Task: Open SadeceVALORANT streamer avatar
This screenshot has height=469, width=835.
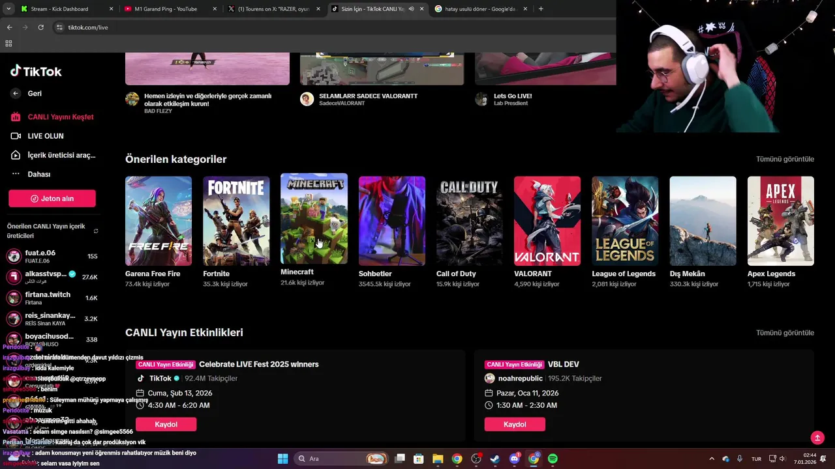Action: click(307, 99)
